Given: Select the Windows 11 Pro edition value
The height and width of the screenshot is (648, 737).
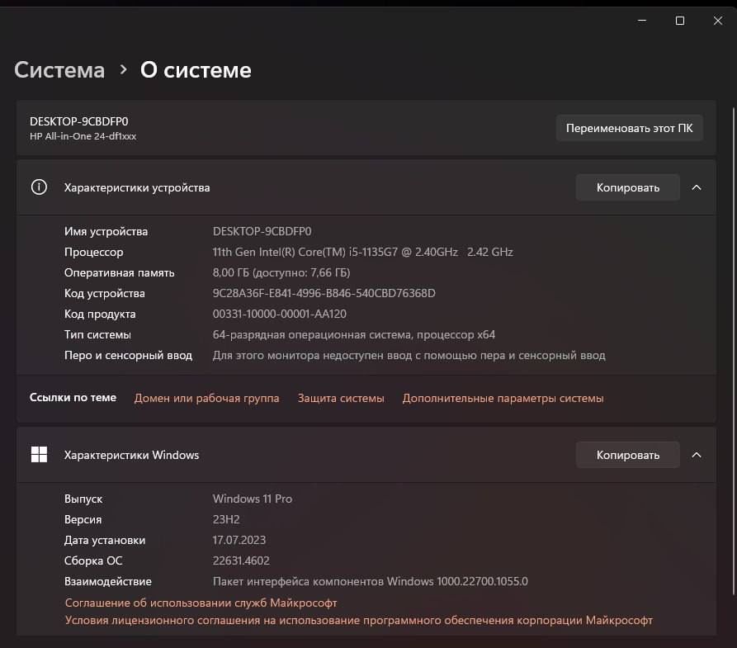Looking at the screenshot, I should 253,499.
